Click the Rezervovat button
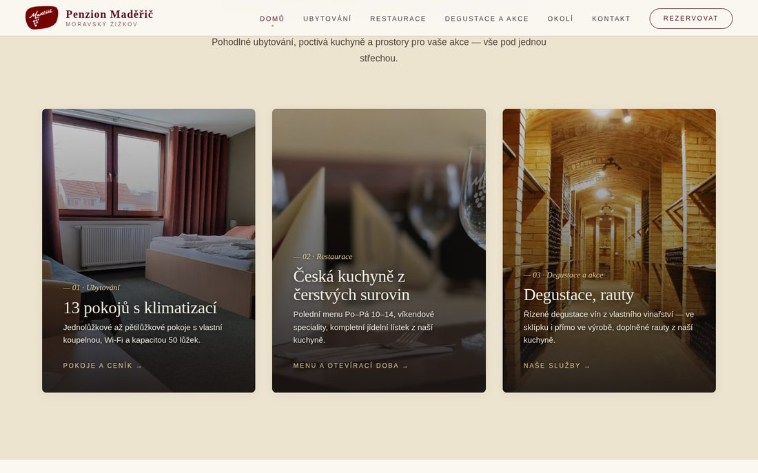 tap(690, 19)
